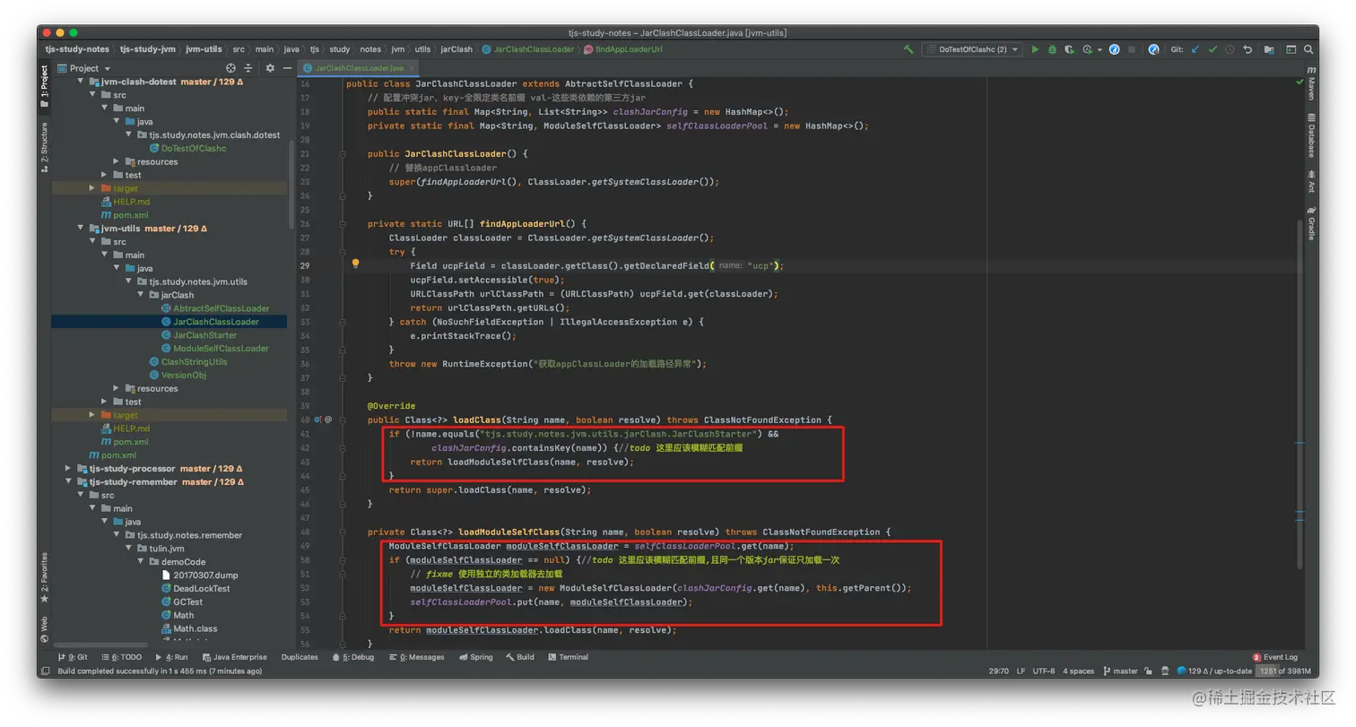The height and width of the screenshot is (727, 1356).
Task: Select DeadLockTest in the project tree
Action: click(201, 588)
